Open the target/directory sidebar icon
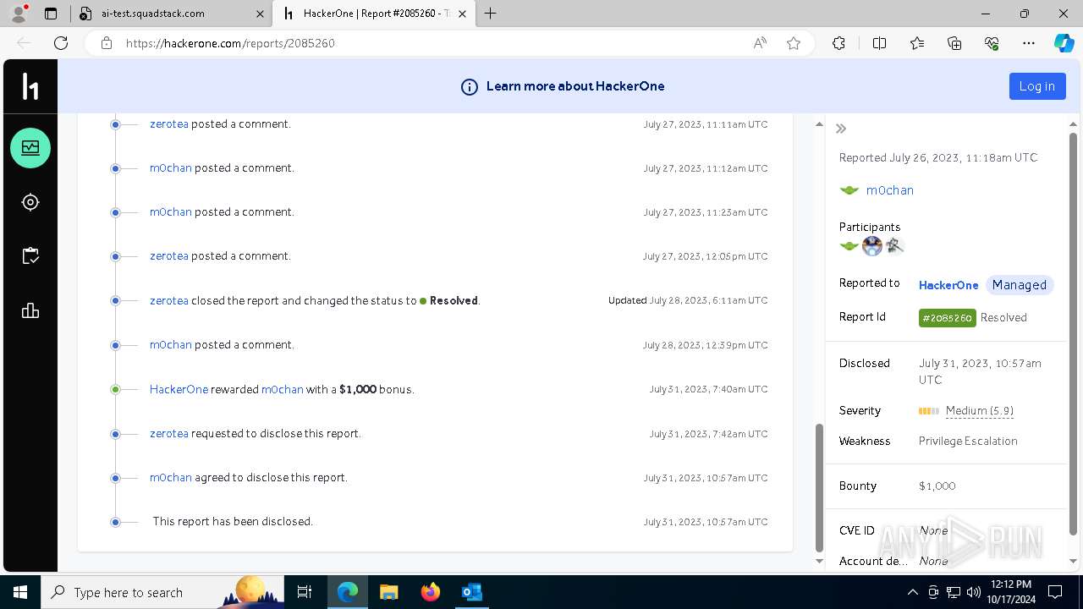Image resolution: width=1083 pixels, height=609 pixels. [30, 202]
